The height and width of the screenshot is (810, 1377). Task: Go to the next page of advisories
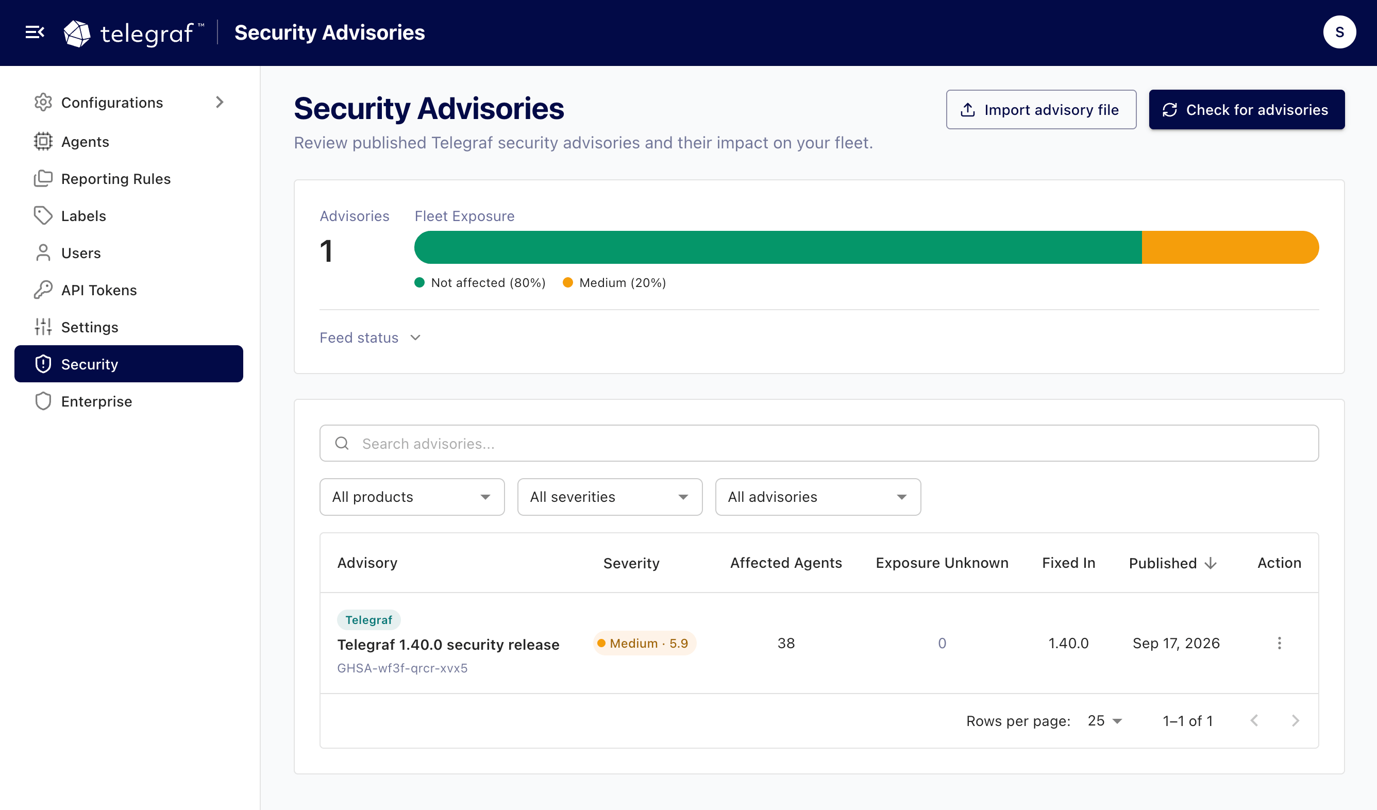pos(1295,720)
